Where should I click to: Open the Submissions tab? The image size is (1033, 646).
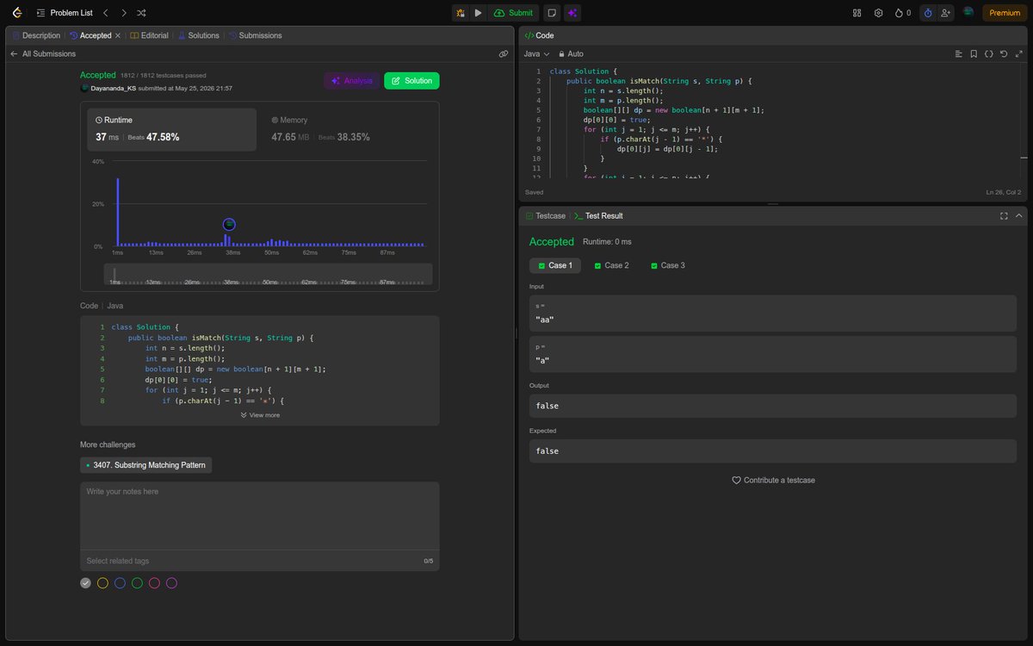click(255, 35)
